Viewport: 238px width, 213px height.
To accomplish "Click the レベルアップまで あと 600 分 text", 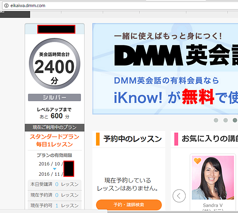I will point(54,113).
